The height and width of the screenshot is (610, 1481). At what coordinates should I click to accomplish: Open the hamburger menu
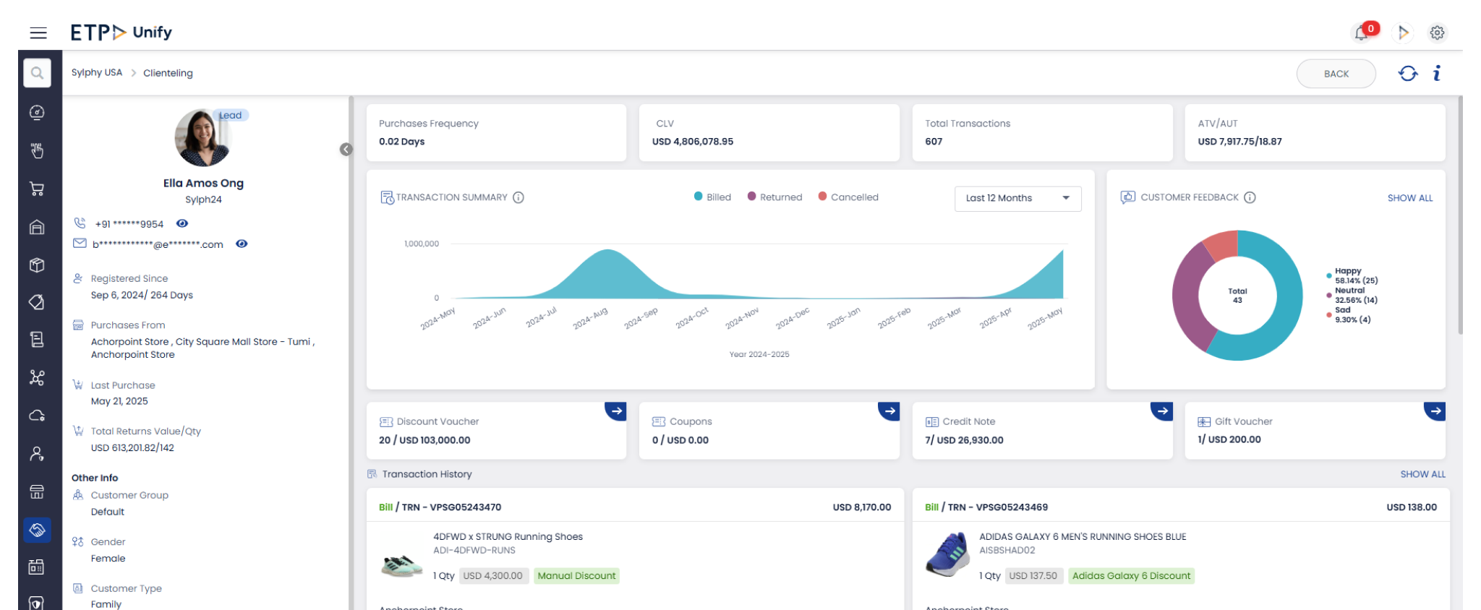tap(38, 33)
